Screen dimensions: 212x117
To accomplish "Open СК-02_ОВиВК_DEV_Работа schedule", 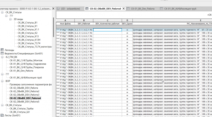I will point(24,88).
